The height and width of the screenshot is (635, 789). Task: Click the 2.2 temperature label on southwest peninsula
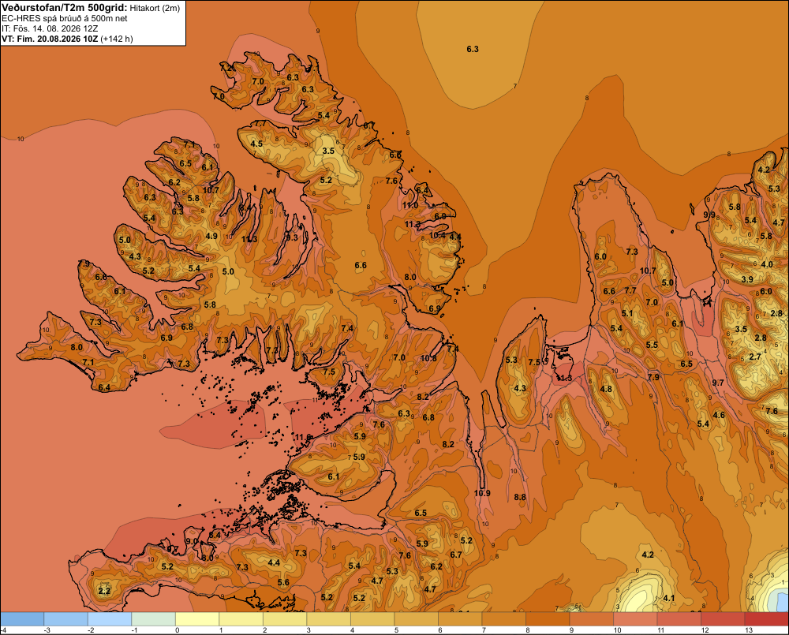coord(104,591)
